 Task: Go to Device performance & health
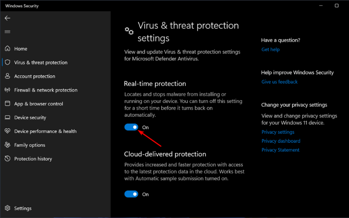pos(45,131)
